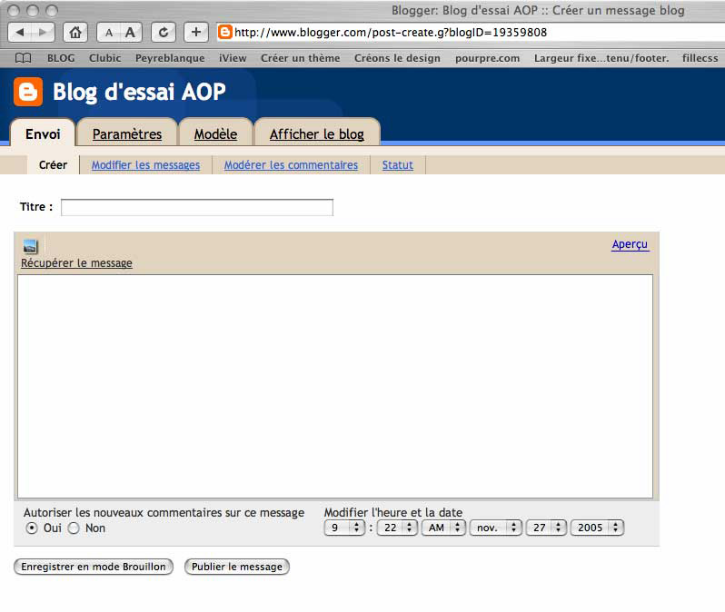Click the insert image icon in editor
725x612 pixels.
coord(31,247)
